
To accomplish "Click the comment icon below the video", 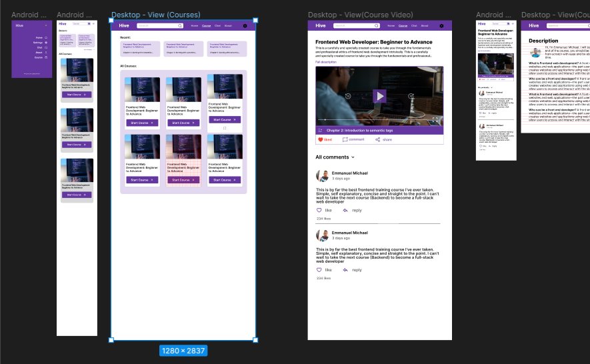I will click(345, 139).
